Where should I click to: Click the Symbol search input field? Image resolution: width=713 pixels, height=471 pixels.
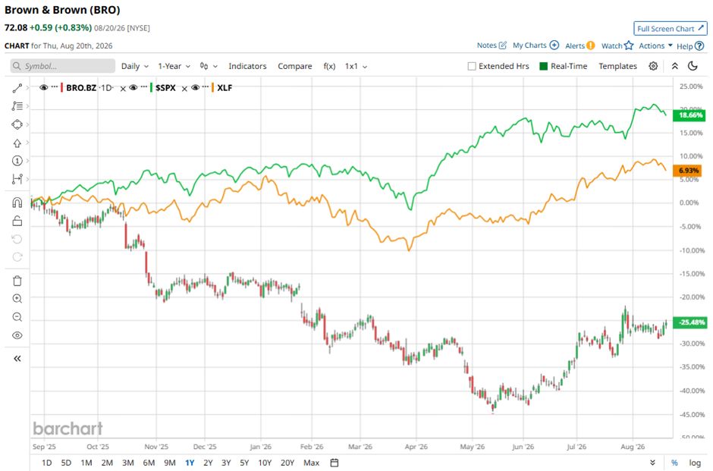coord(63,66)
